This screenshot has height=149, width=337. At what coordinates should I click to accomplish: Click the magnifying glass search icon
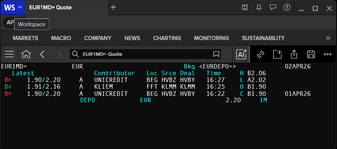tap(75, 54)
